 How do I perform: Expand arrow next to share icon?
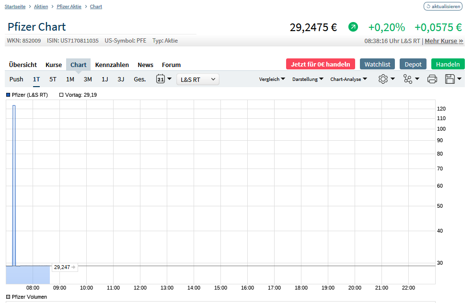click(x=417, y=79)
